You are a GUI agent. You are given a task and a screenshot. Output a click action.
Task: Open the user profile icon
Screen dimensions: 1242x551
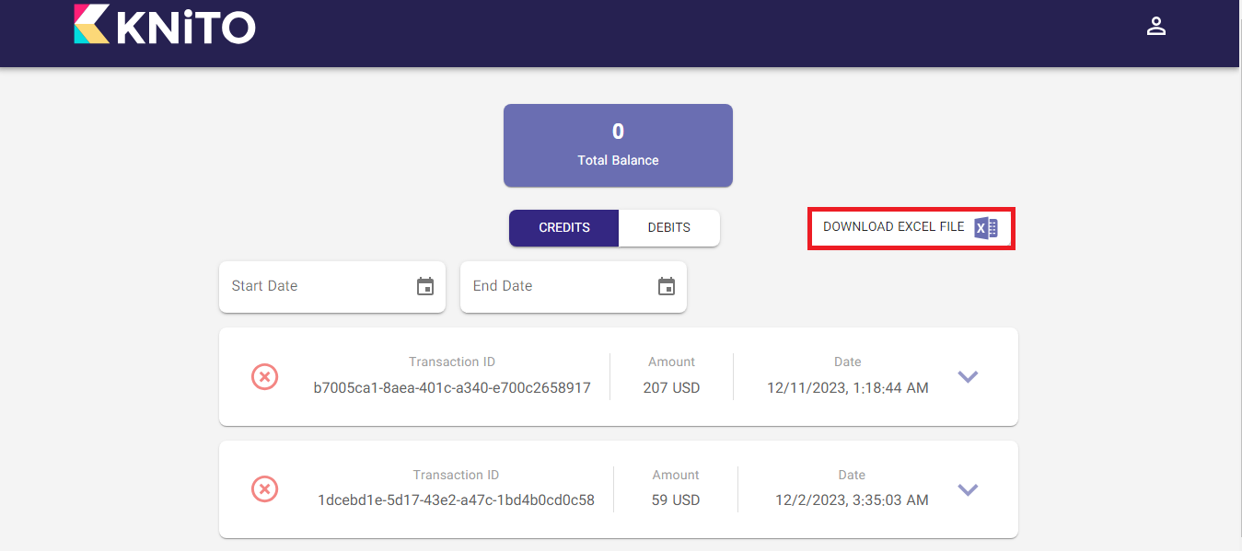click(1155, 27)
